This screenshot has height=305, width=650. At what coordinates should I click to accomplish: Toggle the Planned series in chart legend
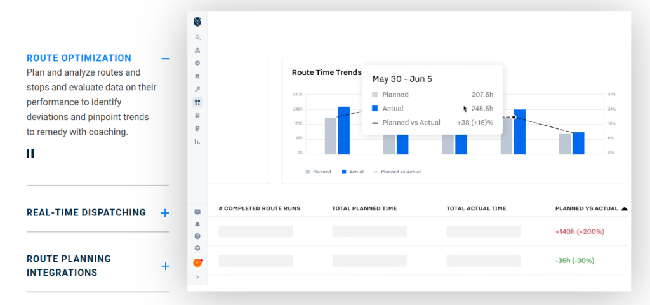pos(319,172)
